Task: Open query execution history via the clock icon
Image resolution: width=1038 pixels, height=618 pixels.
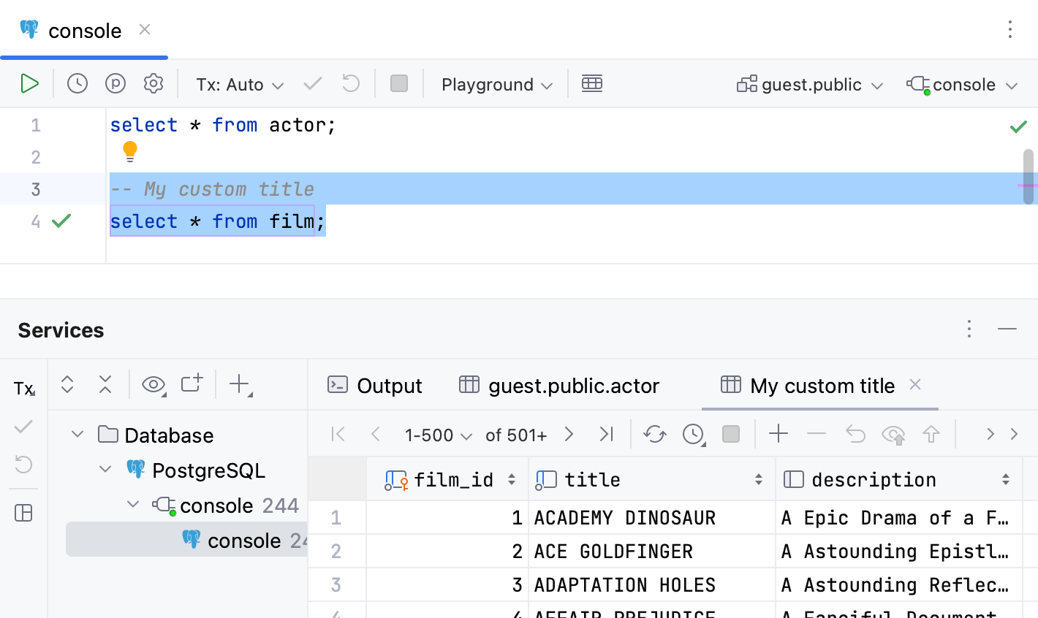Action: coord(76,83)
